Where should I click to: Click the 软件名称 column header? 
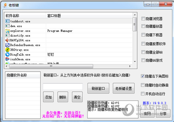tap(25, 16)
